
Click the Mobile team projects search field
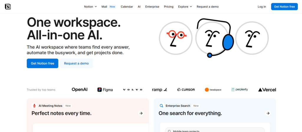pyautogui.click(x=215, y=130)
